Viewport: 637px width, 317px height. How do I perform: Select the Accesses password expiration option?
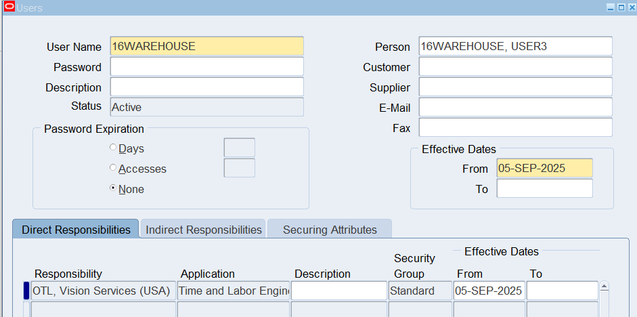(x=113, y=169)
